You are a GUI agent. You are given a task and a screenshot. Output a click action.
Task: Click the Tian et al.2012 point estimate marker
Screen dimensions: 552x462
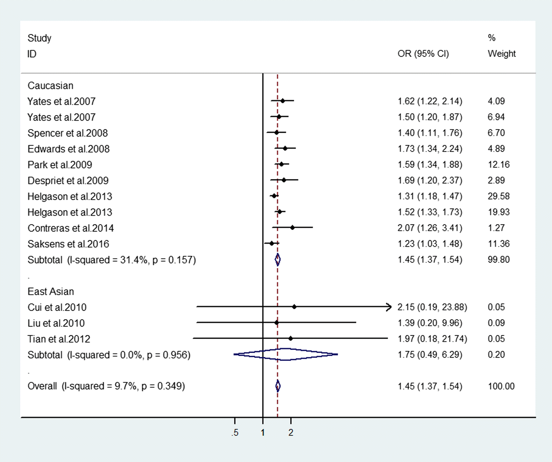pyautogui.click(x=291, y=338)
